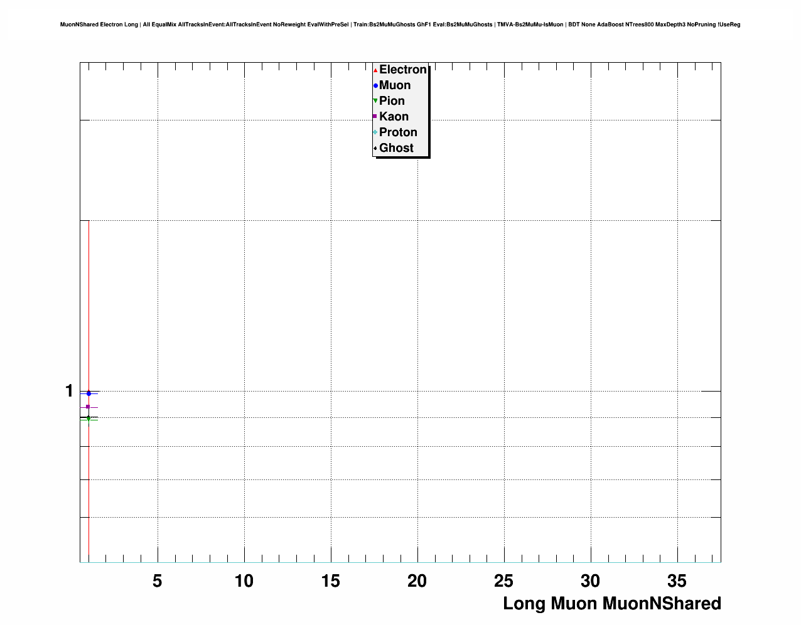Viewport: 801px width, 625px height.
Task: Click the cyan Proton legend marker
Action: pos(375,132)
